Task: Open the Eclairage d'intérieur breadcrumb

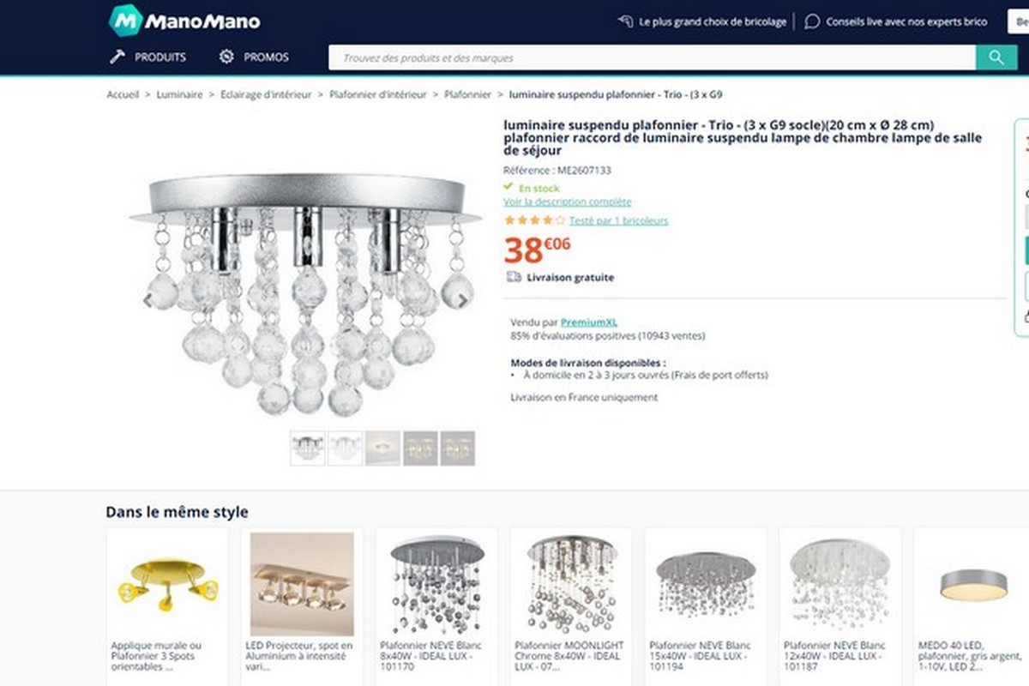Action: (x=266, y=95)
